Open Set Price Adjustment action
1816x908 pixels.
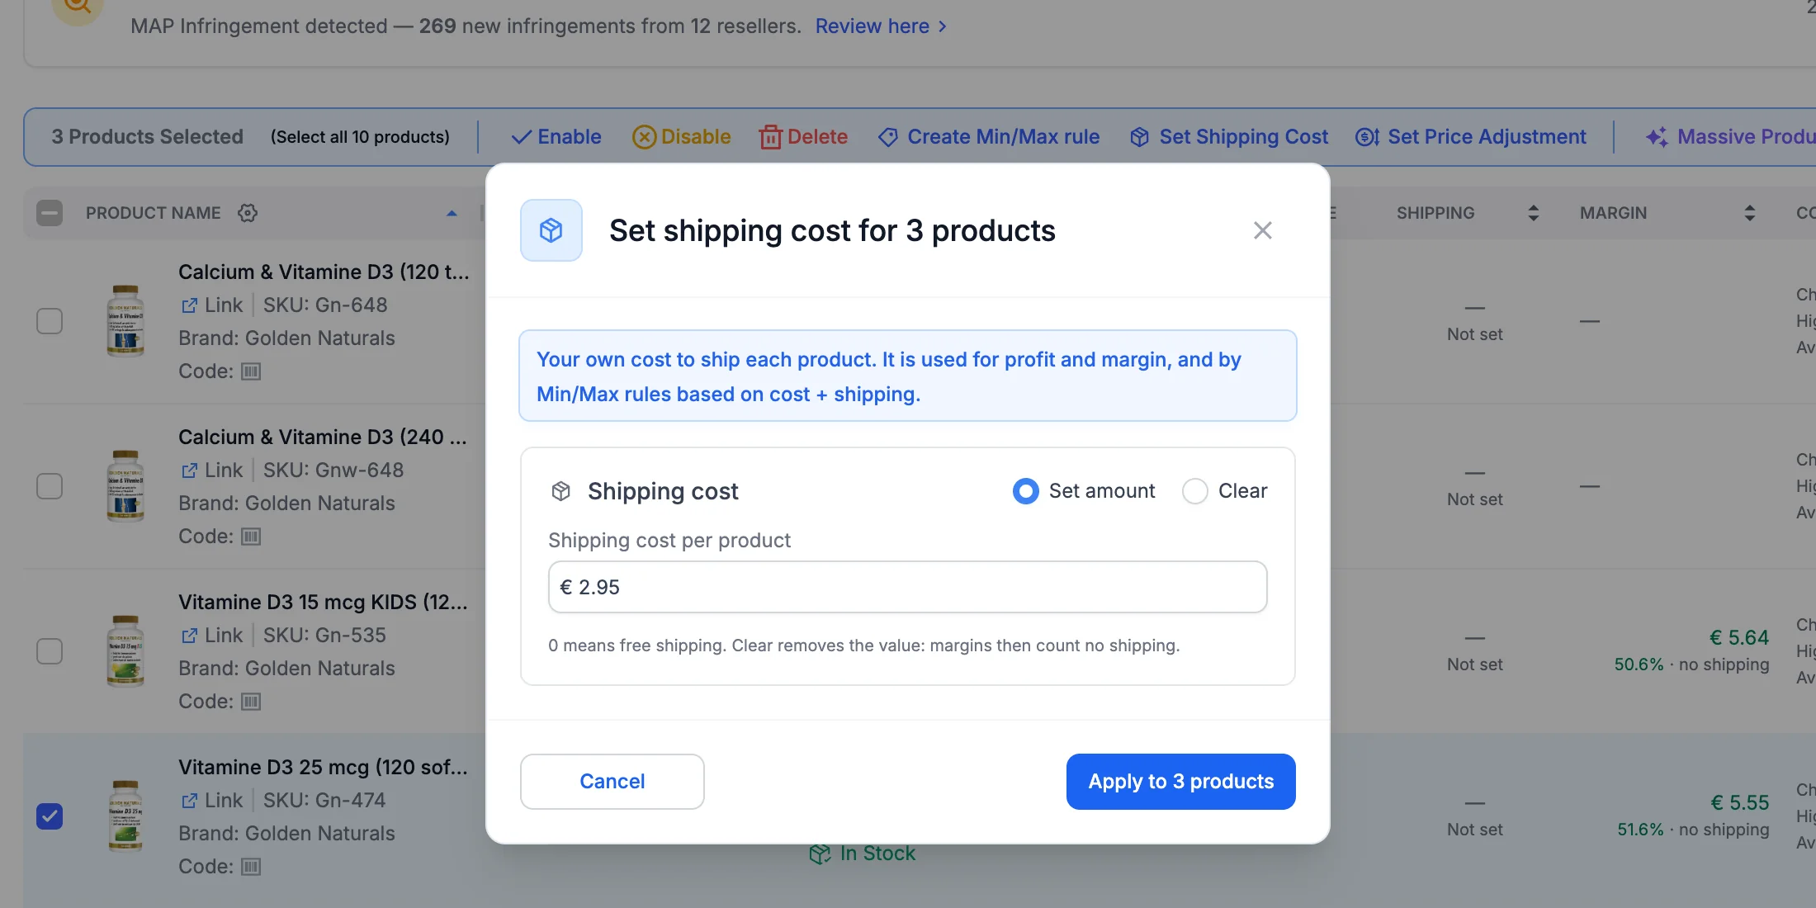tap(1471, 137)
